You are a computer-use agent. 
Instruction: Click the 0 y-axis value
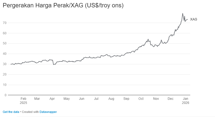(x=5, y=95)
